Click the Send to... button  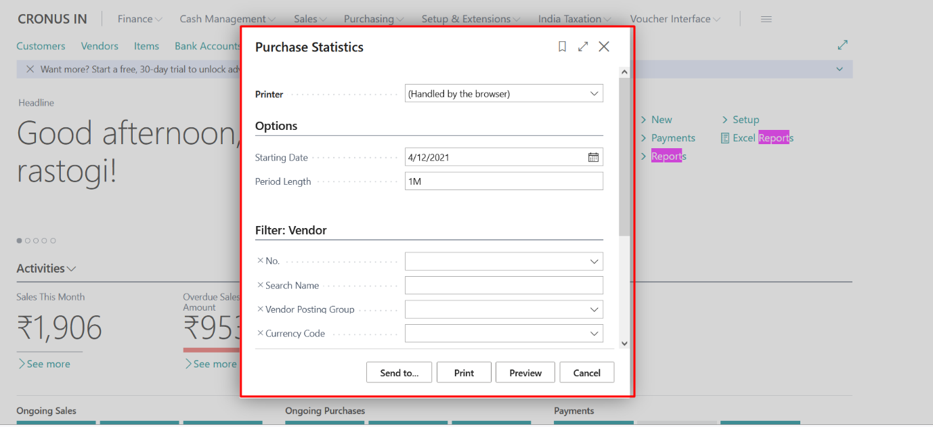tap(399, 372)
